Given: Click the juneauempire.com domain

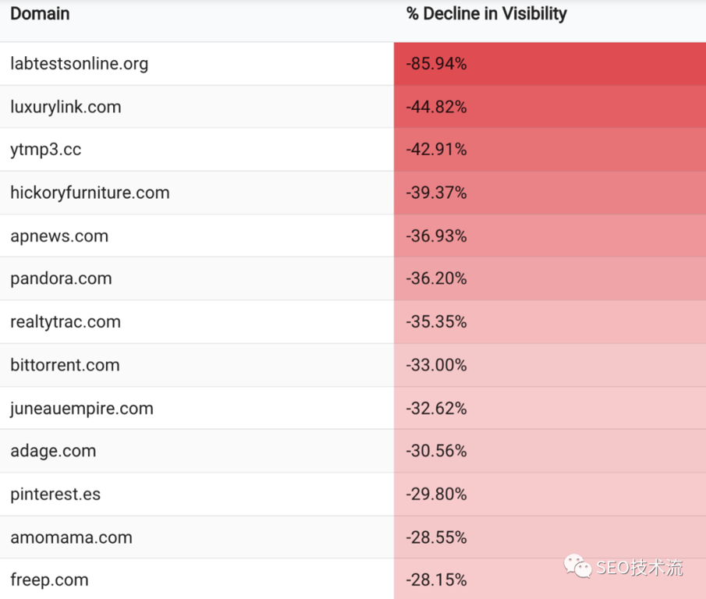Looking at the screenshot, I should point(82,409).
